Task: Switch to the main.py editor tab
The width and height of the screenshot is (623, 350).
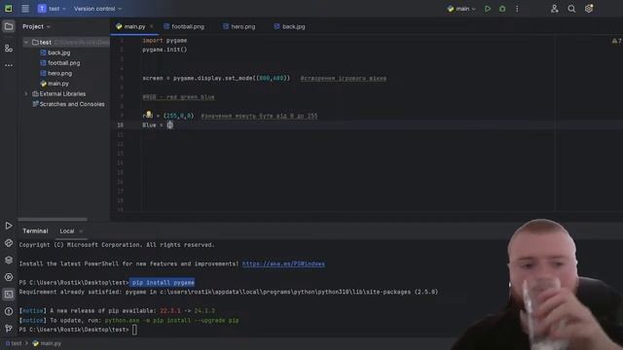Action: point(134,26)
